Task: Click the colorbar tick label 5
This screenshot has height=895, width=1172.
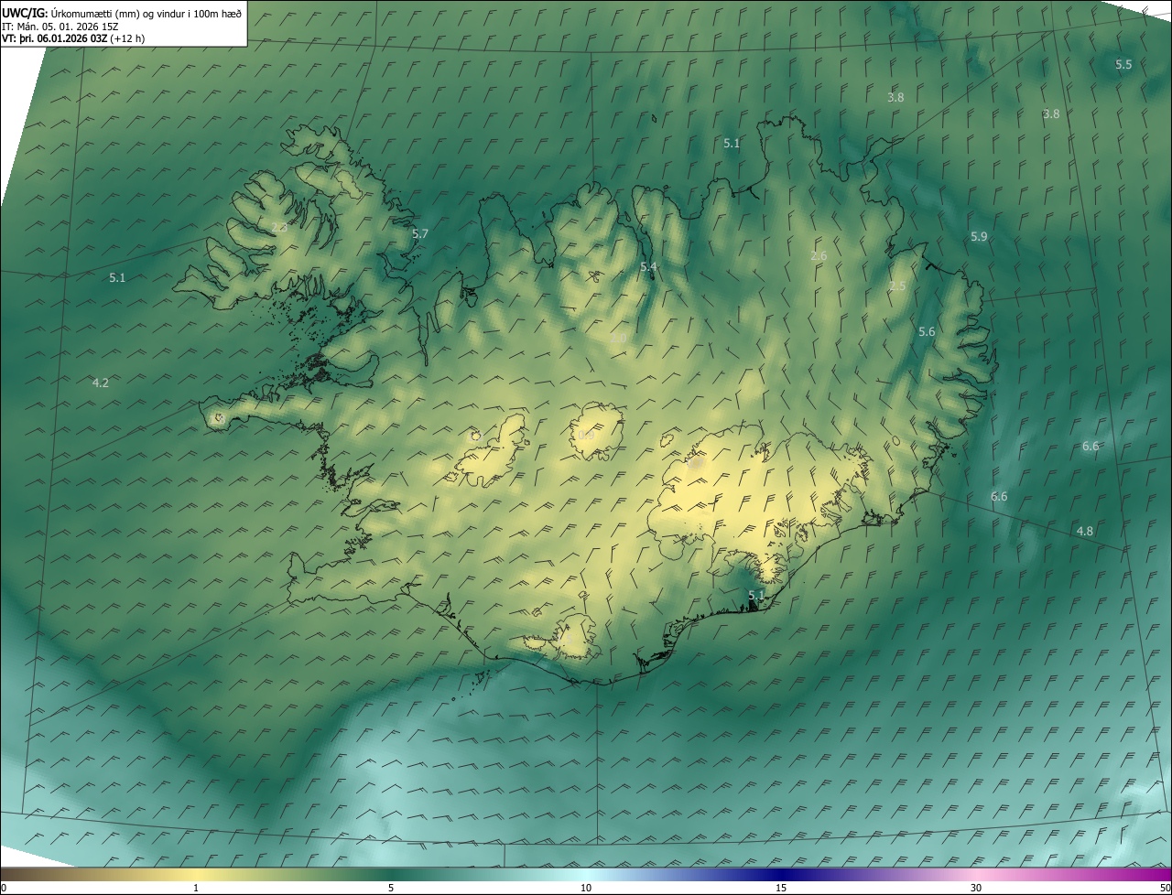Action: [391, 889]
